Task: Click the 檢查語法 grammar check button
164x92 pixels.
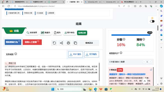Action: [x=89, y=43]
